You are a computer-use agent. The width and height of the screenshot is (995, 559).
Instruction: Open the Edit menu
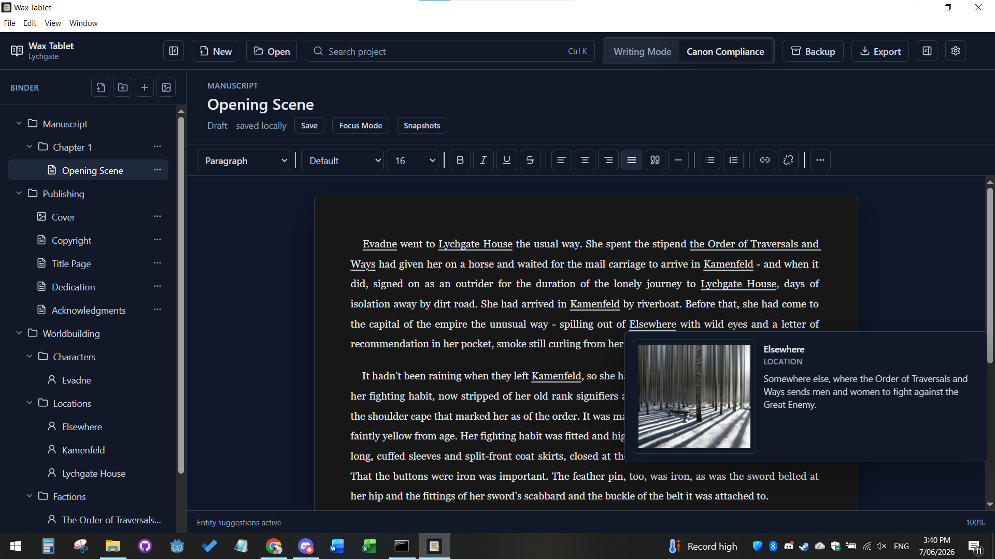pyautogui.click(x=30, y=23)
